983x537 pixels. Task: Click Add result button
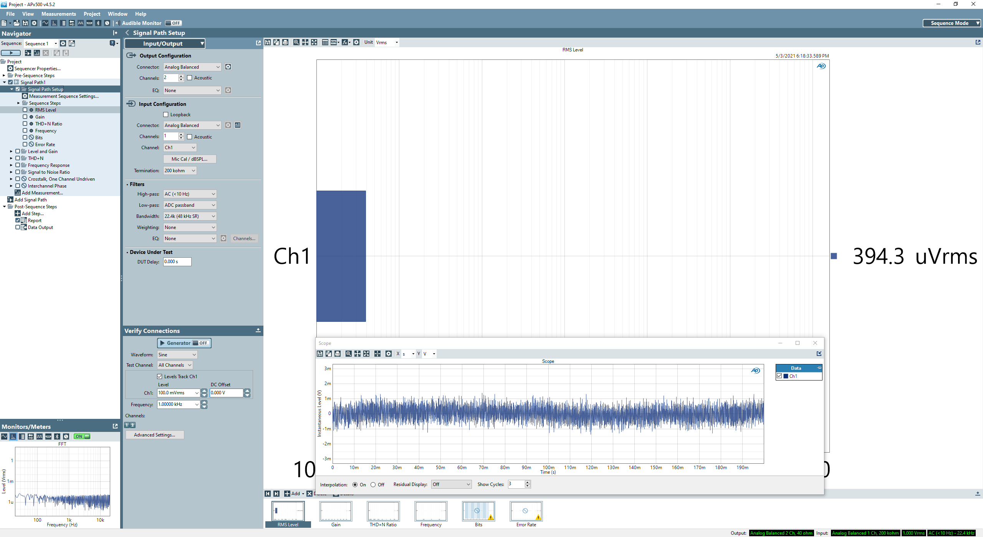pyautogui.click(x=294, y=494)
